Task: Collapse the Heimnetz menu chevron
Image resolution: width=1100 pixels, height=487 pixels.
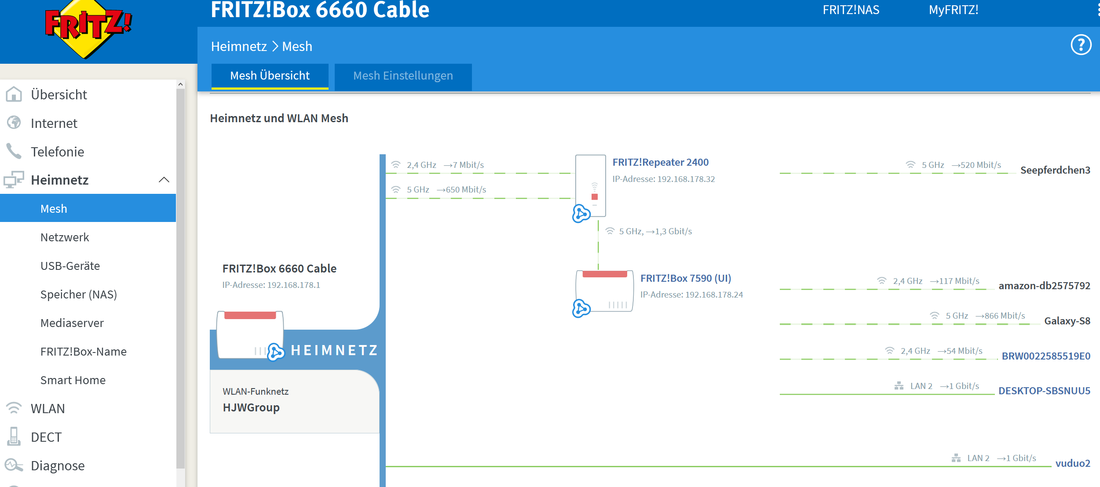Action: pos(164,180)
